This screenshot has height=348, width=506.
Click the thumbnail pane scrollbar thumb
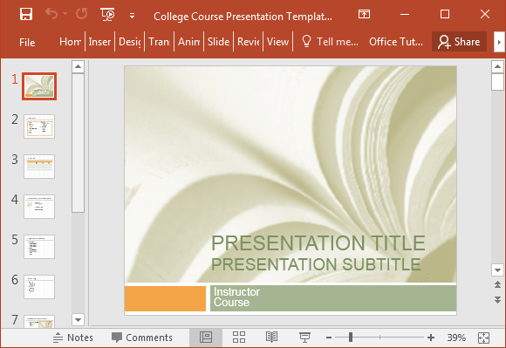(78, 143)
